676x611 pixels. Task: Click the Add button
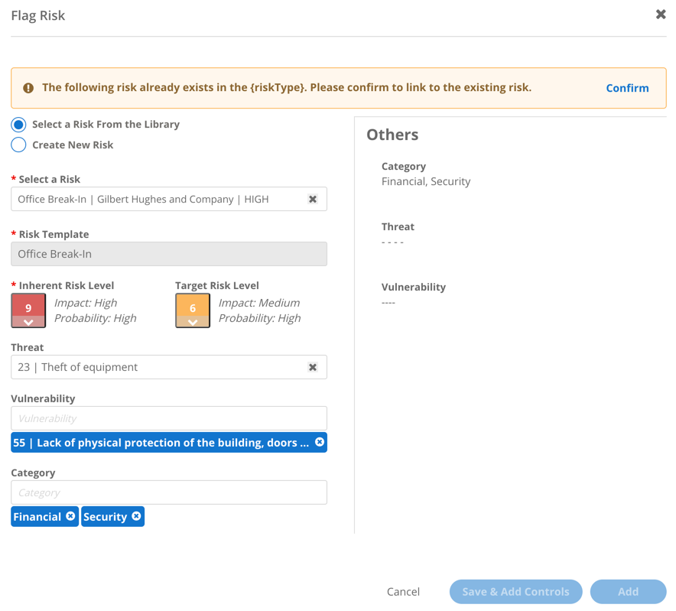(628, 591)
